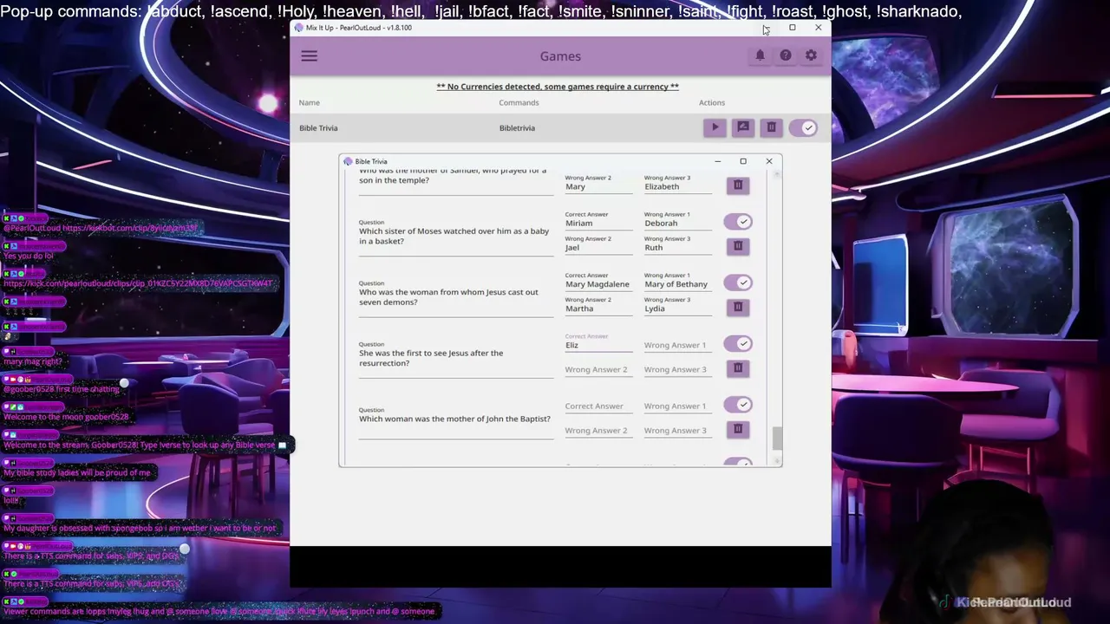Click the Lydia wrong answer field

677,308
